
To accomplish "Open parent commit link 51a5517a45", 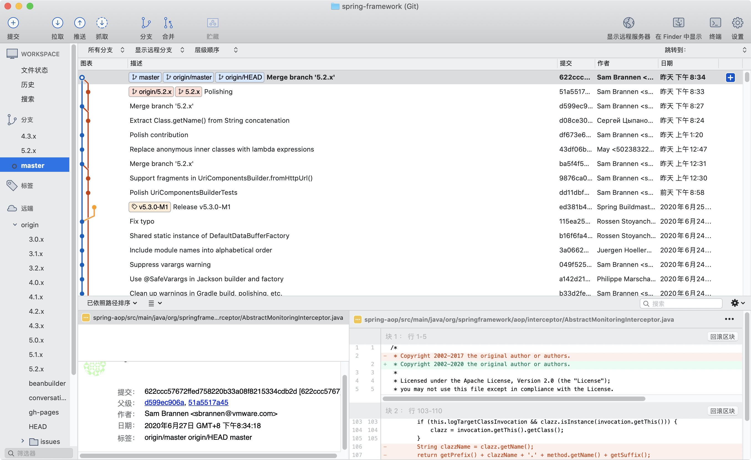I will pyautogui.click(x=208, y=403).
